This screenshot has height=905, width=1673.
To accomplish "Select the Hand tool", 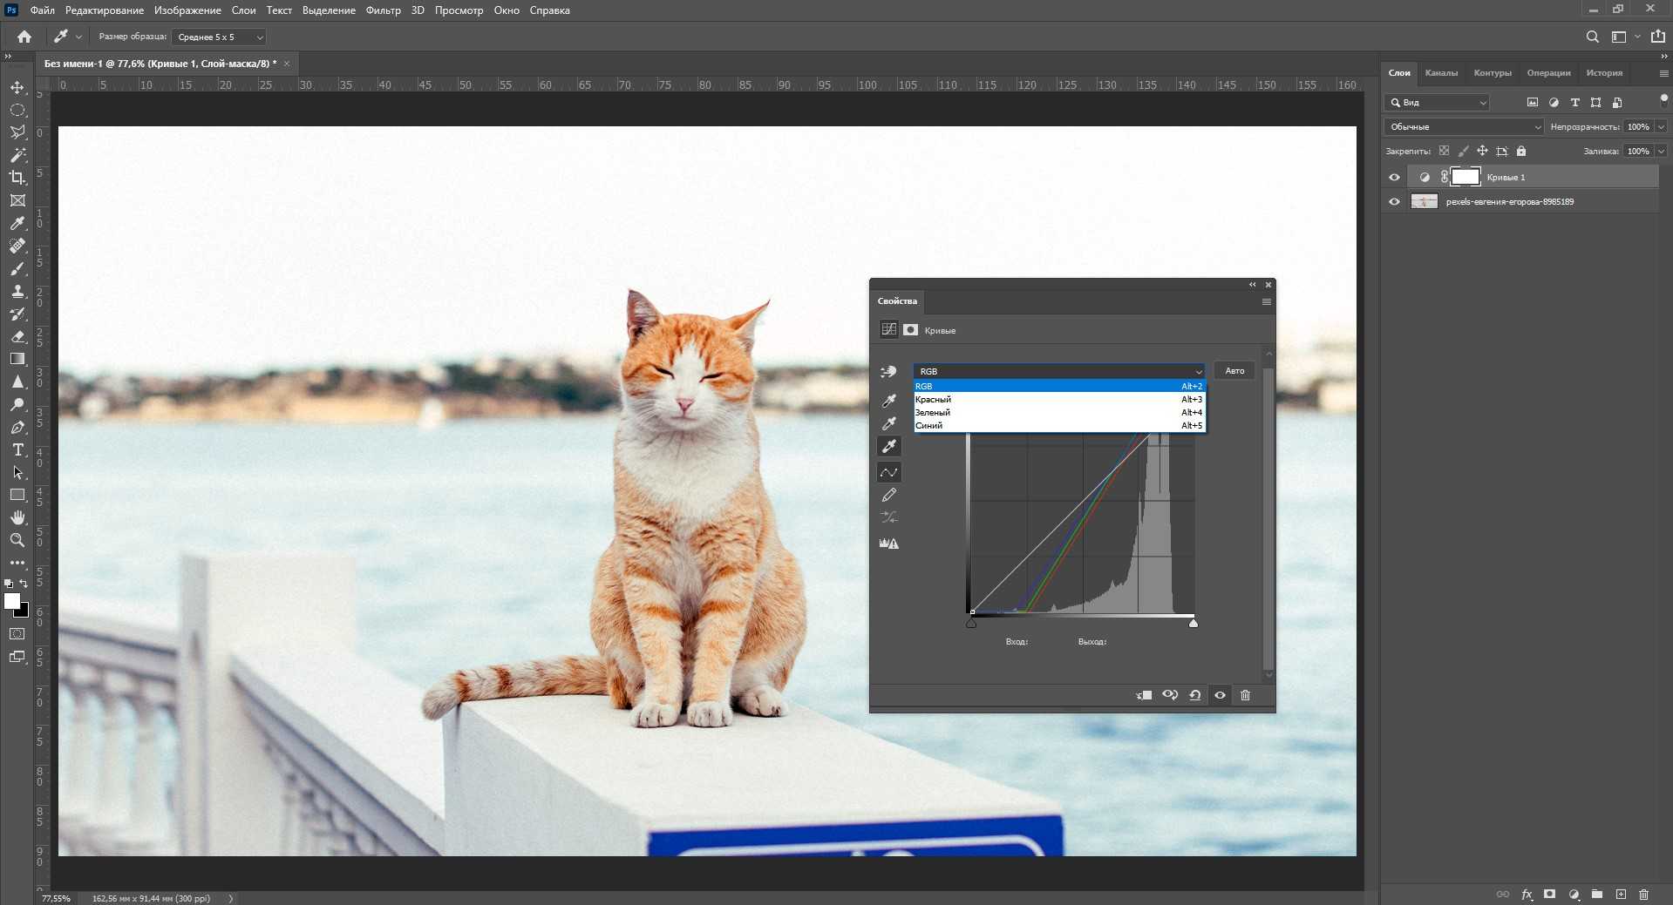I will pos(17,517).
